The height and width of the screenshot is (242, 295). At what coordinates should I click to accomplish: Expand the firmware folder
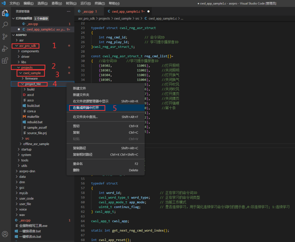tap(23, 78)
